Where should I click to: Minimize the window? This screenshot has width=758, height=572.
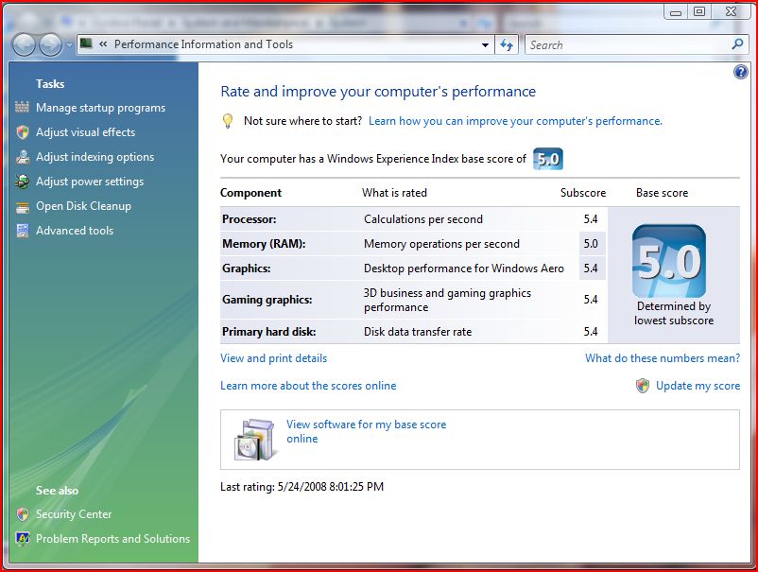pyautogui.click(x=676, y=11)
